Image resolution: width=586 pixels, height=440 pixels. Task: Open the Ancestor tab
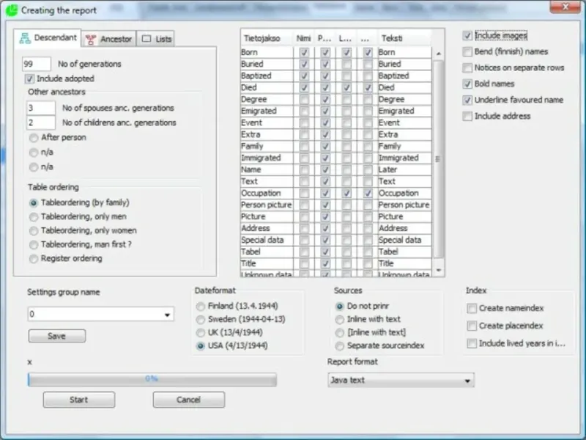click(x=108, y=39)
